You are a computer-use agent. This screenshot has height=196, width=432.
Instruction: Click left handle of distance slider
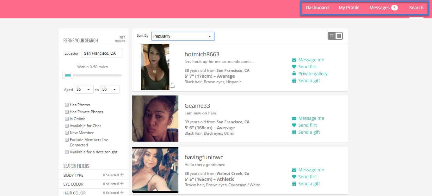64,75
